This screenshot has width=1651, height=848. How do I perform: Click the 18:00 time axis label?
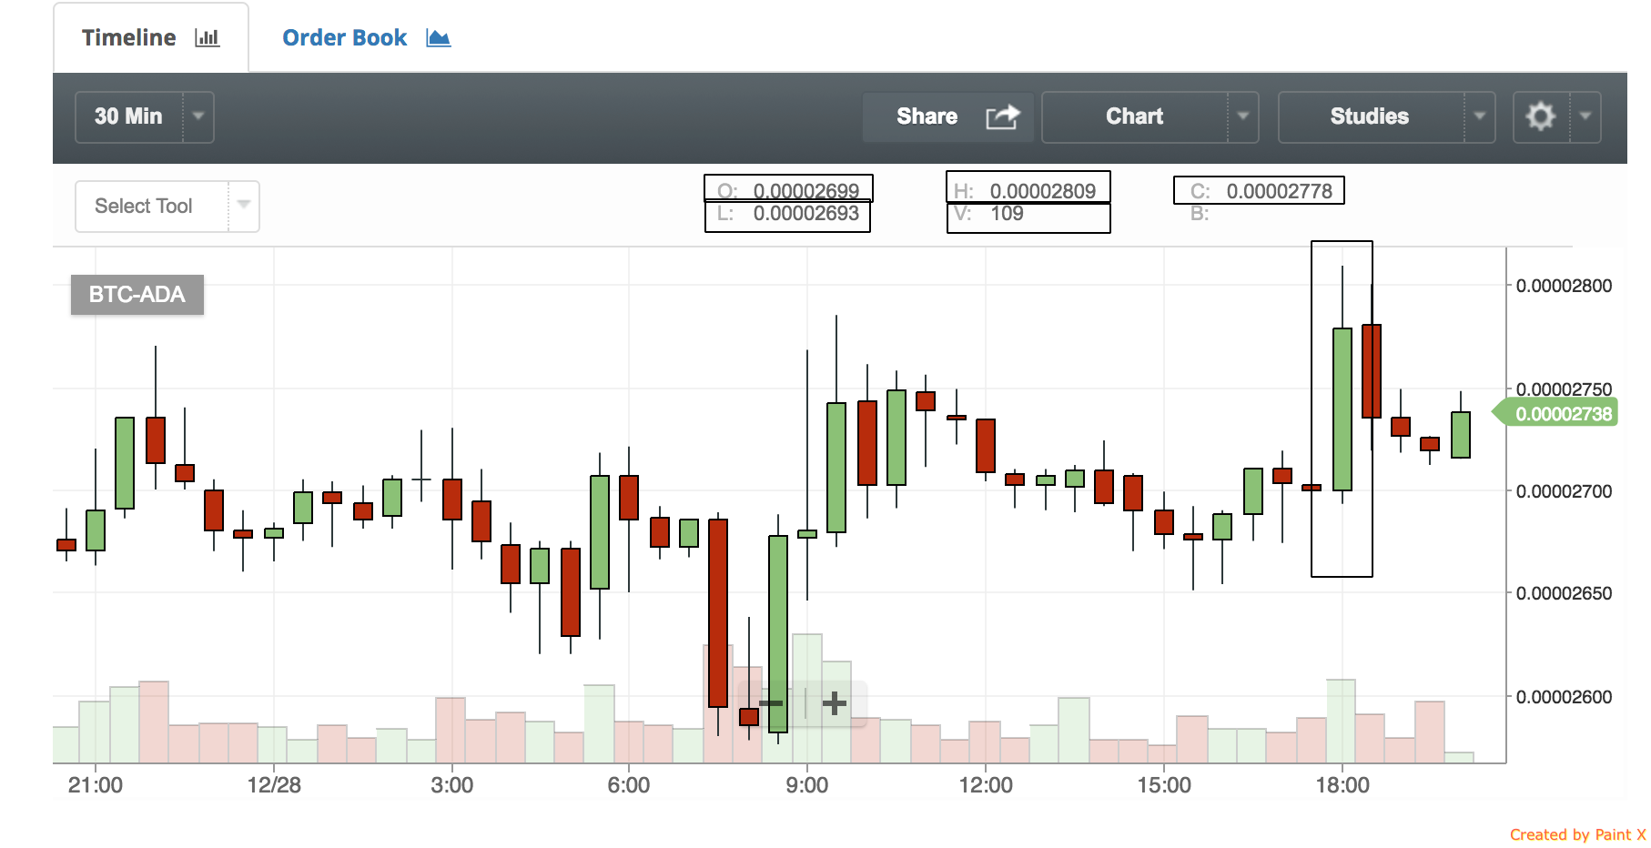click(1342, 785)
